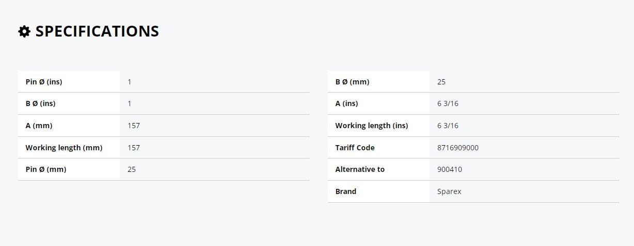Click the value 25 beside Pin Ø (mm)

pyautogui.click(x=132, y=169)
